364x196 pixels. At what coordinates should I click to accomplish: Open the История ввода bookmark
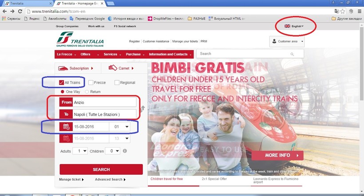point(126,19)
